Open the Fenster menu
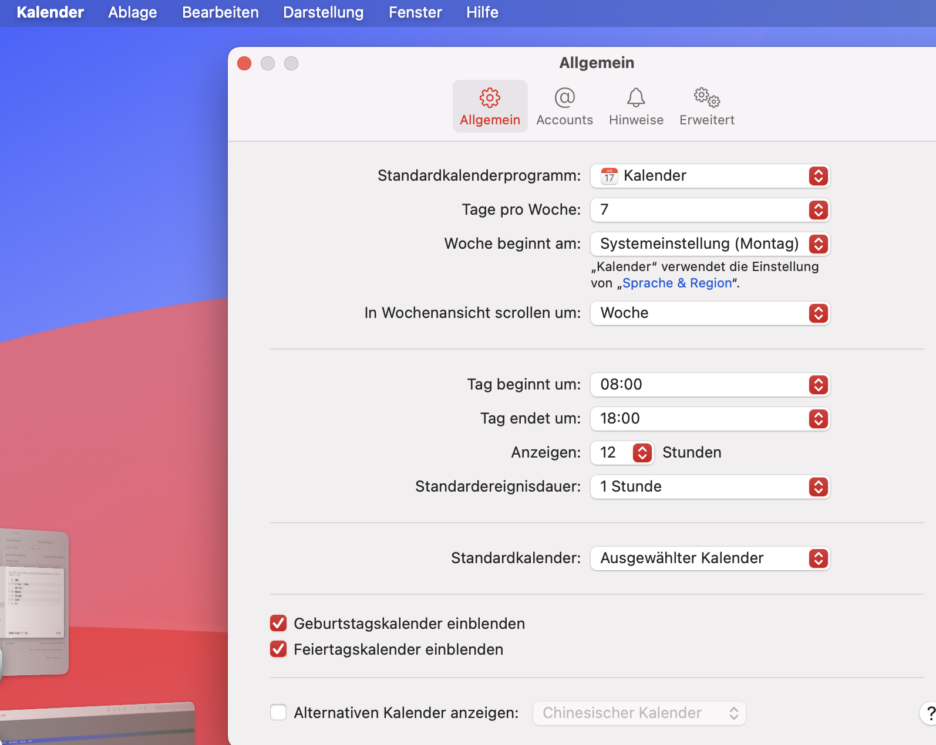 tap(415, 12)
